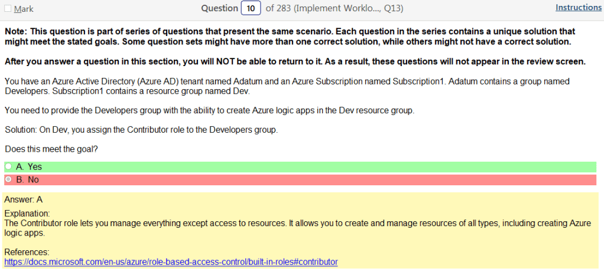
Task: Click the bold 'After you answer' warning paragraph
Action: (294, 61)
